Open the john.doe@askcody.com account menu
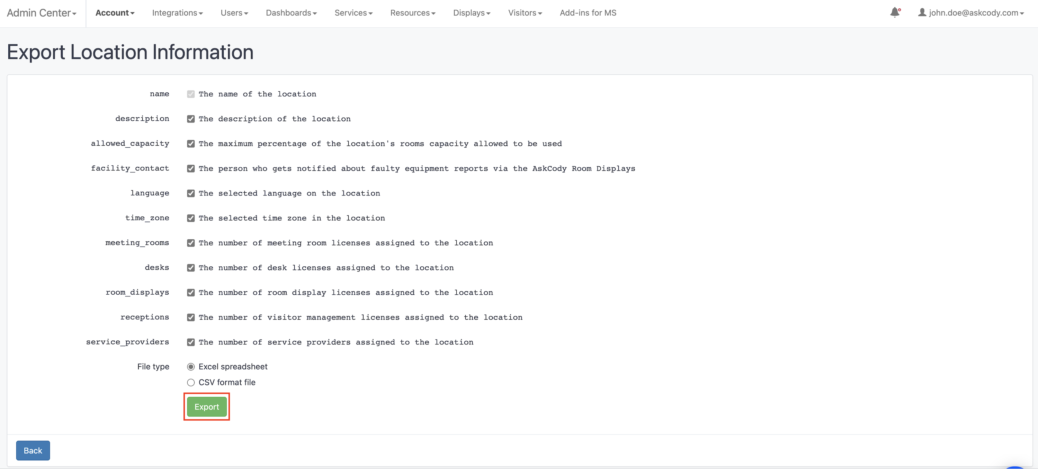1038x469 pixels. click(972, 12)
